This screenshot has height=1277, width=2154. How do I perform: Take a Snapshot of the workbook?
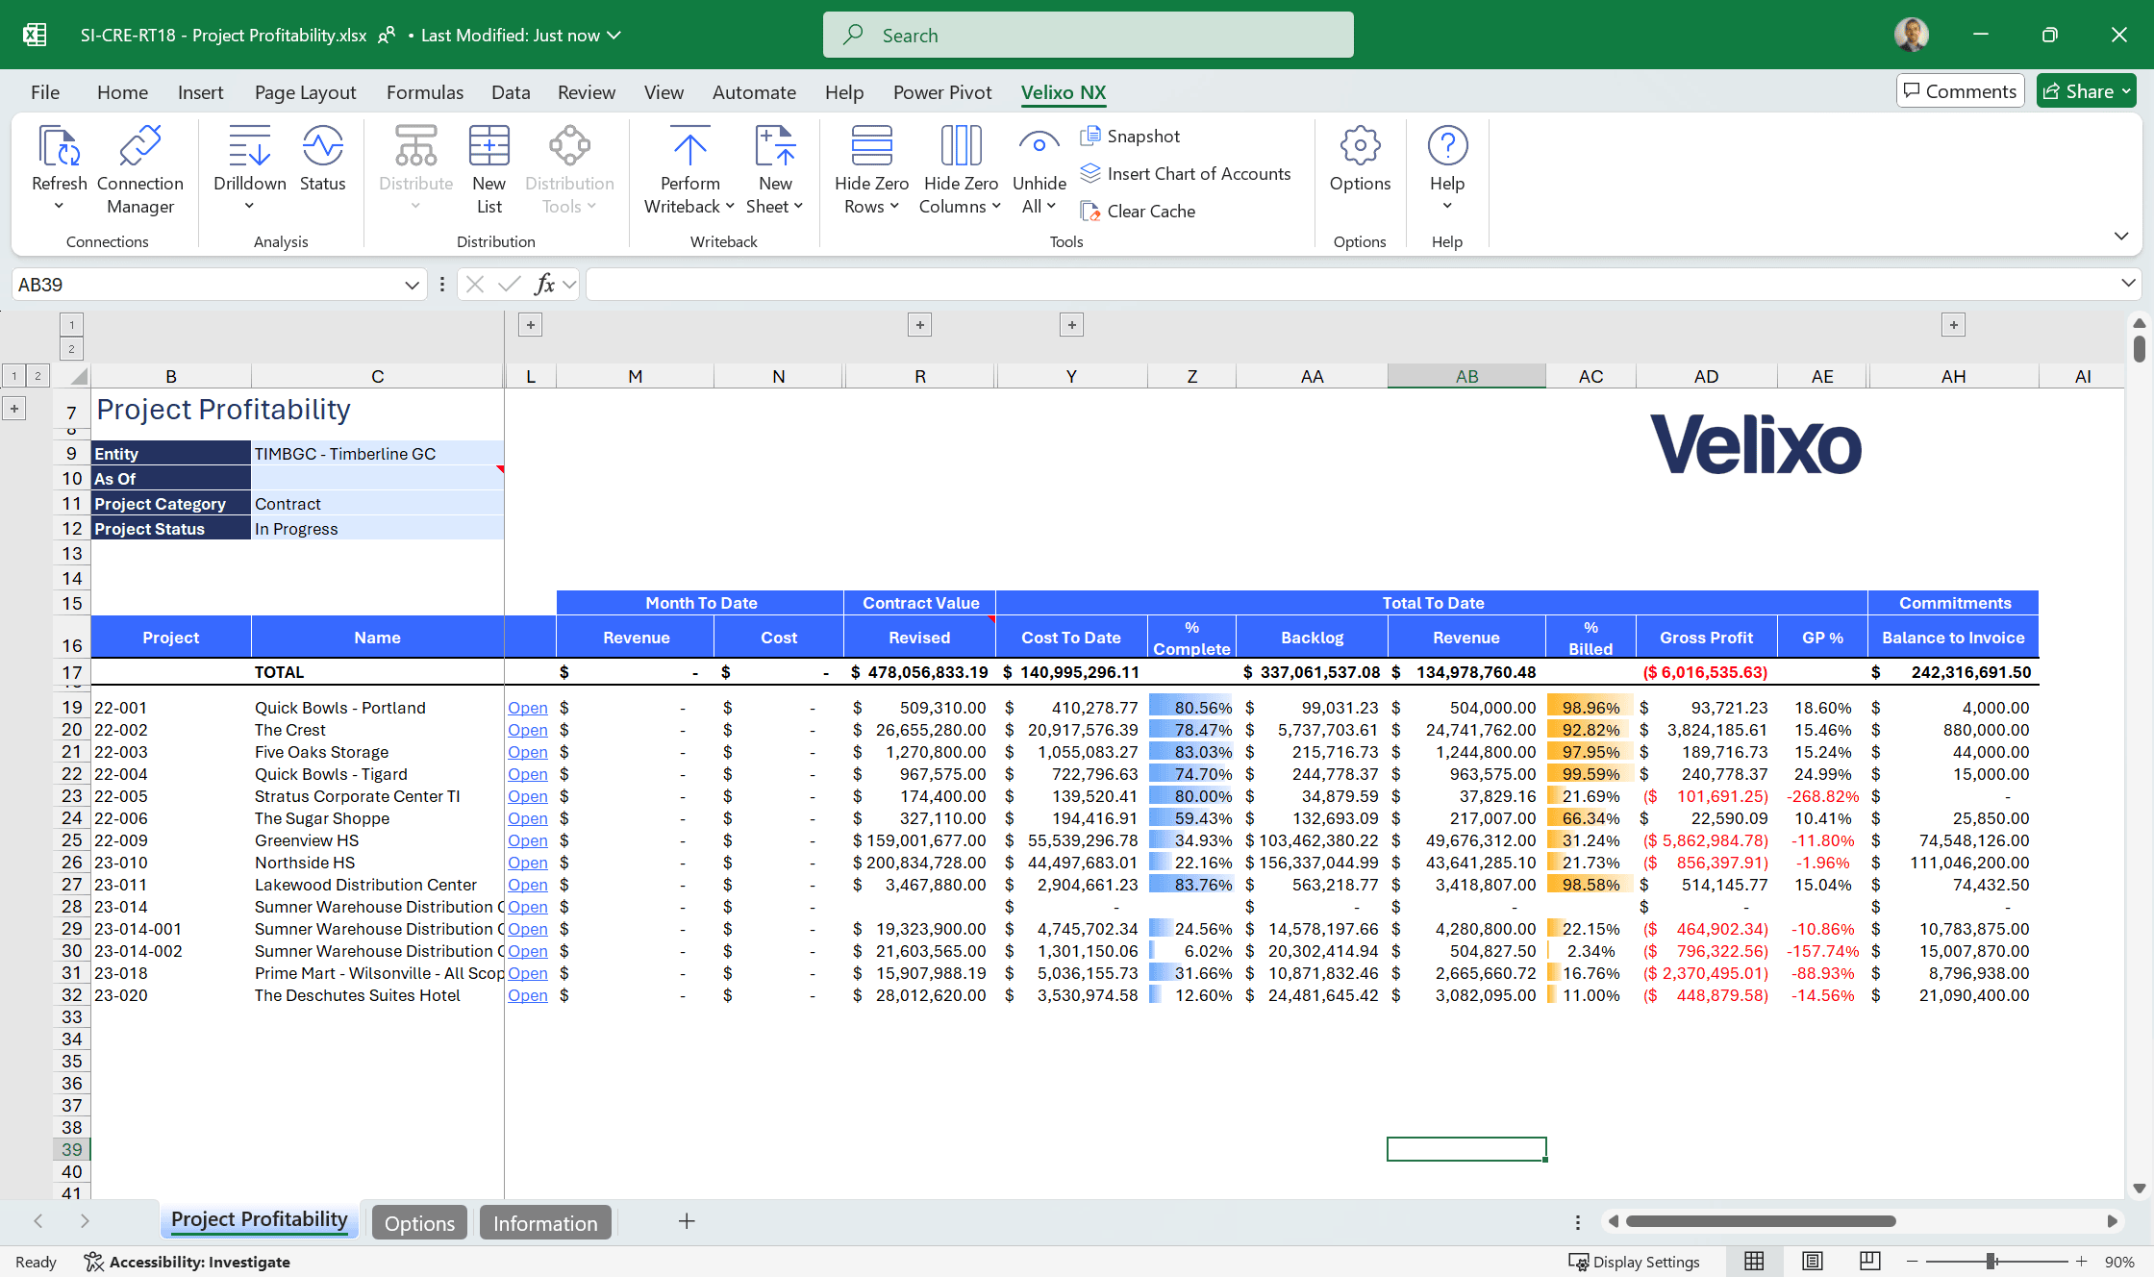click(1131, 137)
